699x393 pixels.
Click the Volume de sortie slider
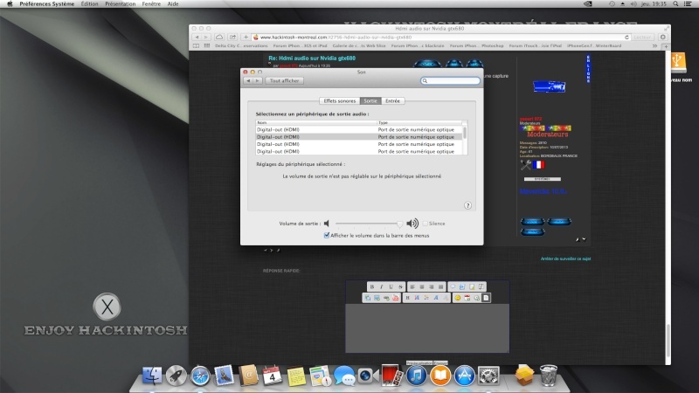(369, 224)
